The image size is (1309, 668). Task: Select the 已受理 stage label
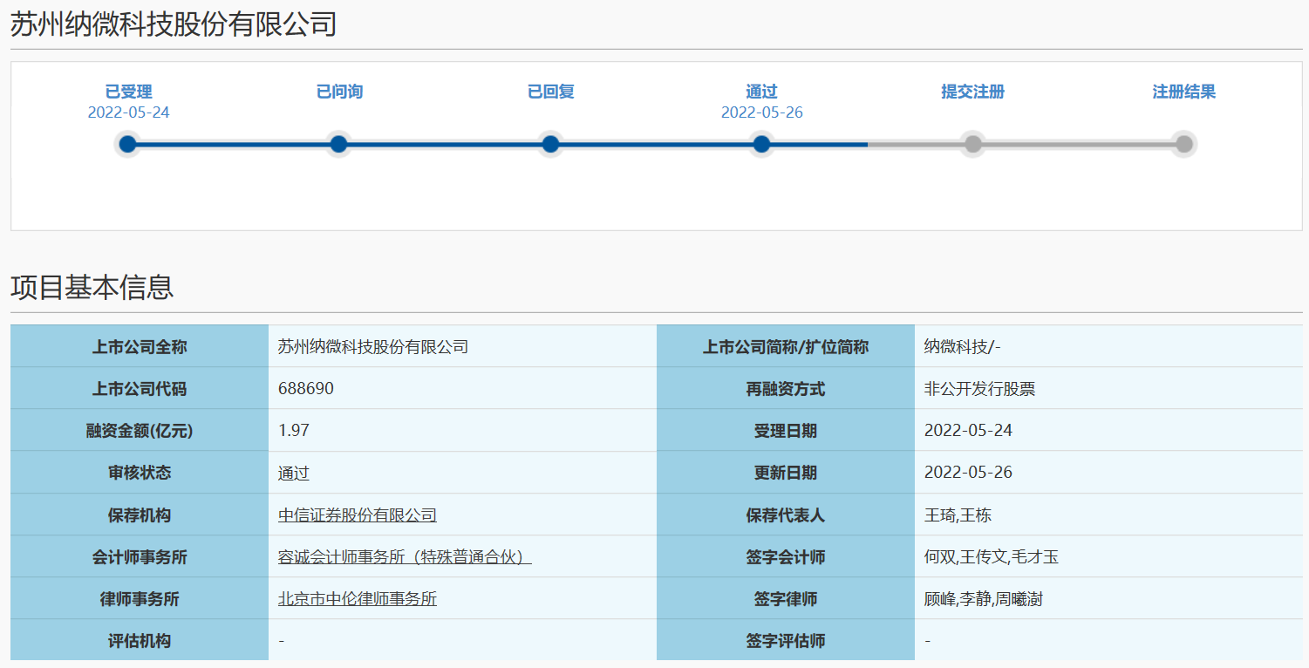pyautogui.click(x=128, y=92)
